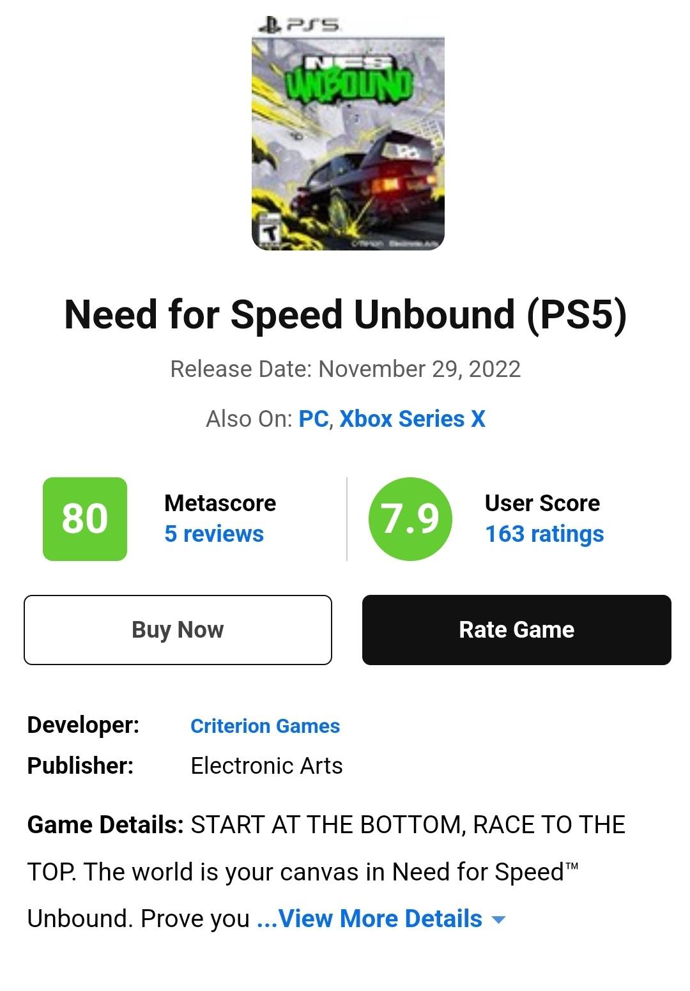Open the Xbox Series X version link

412,419
